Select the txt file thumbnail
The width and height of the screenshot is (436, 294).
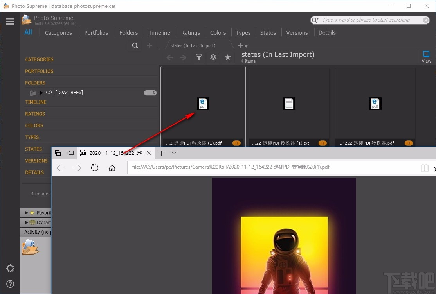coord(289,104)
